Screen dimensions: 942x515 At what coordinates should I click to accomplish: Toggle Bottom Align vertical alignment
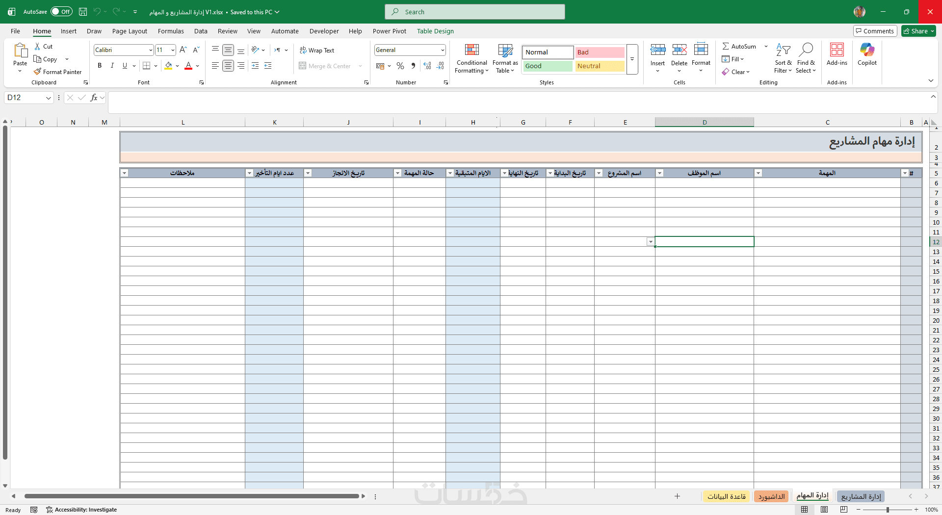tap(241, 50)
